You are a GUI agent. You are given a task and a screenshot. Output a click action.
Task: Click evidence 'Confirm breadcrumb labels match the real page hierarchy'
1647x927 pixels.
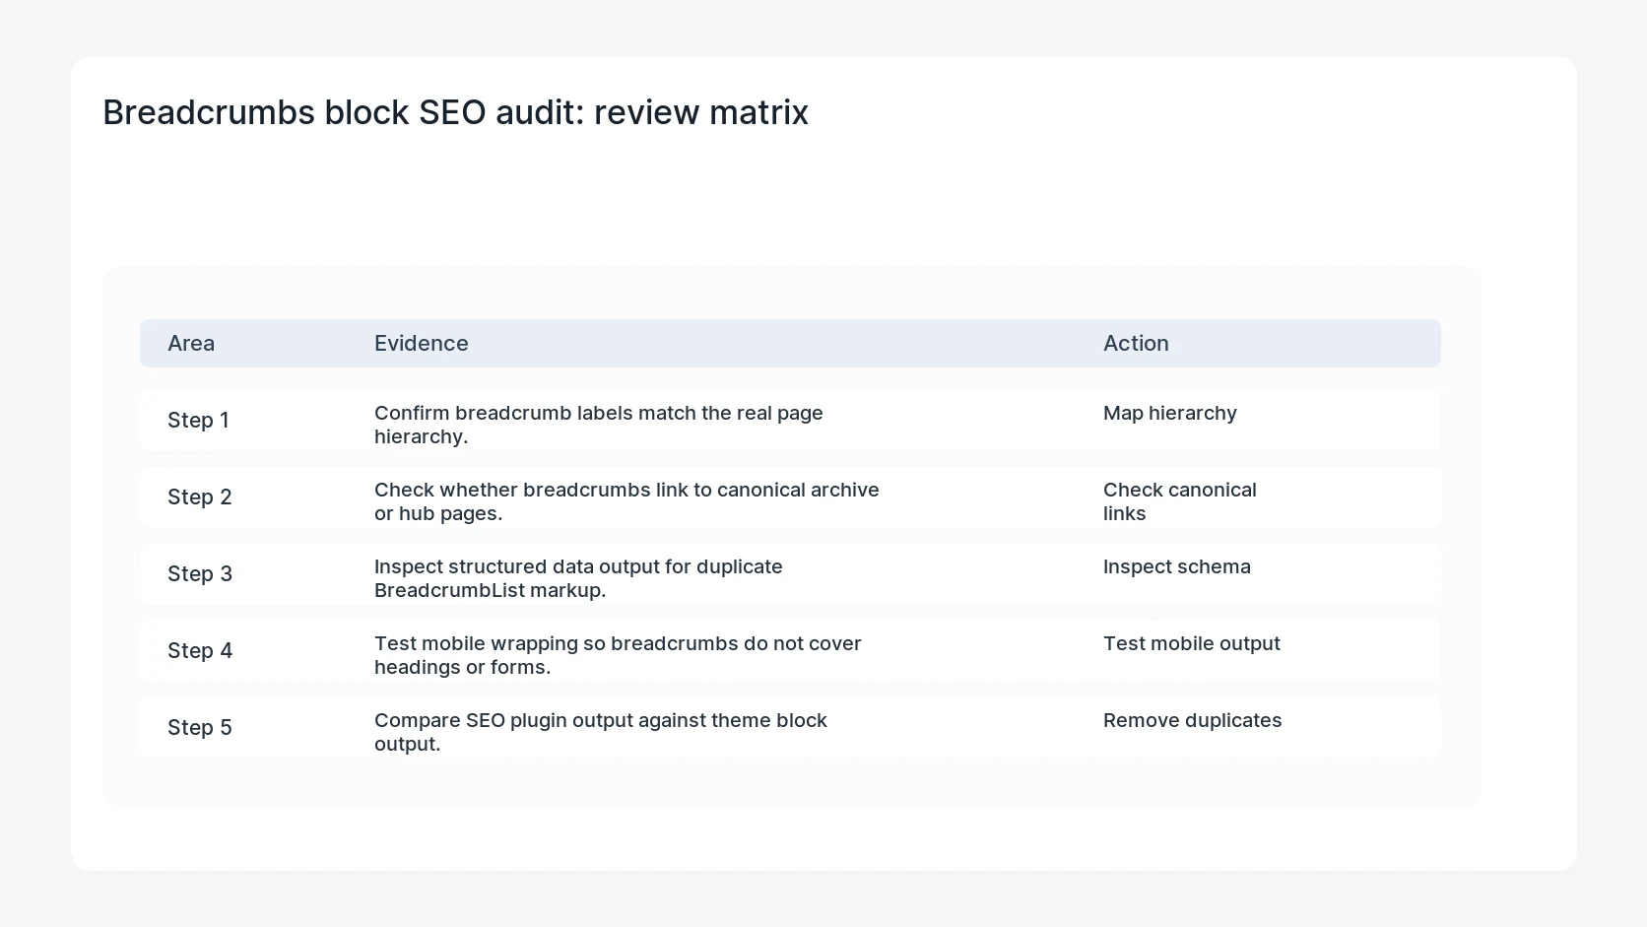(x=599, y=425)
